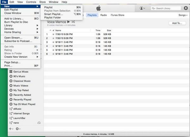Open the Store menu
The width and height of the screenshot is (190, 137).
(x=42, y=2)
